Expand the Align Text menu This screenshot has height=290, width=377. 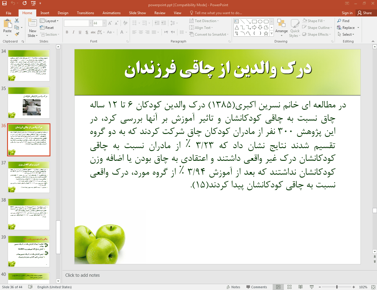pyautogui.click(x=201, y=28)
